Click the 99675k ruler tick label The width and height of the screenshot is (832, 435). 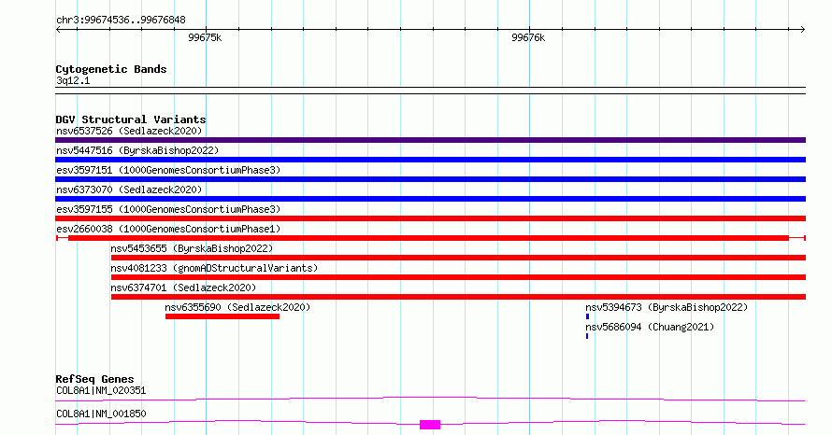pos(205,37)
